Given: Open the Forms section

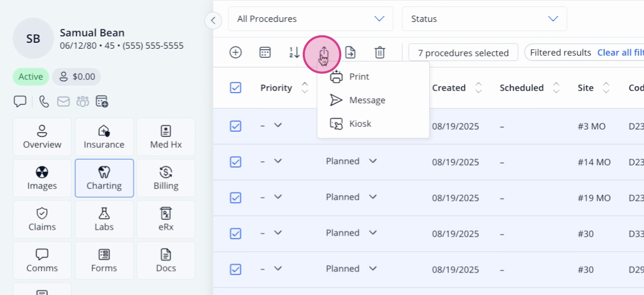Looking at the screenshot, I should 104,261.
